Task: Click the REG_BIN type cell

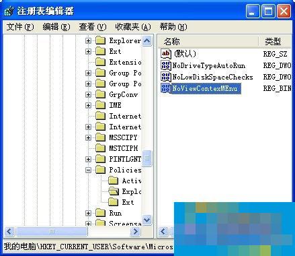Action: pyautogui.click(x=277, y=88)
